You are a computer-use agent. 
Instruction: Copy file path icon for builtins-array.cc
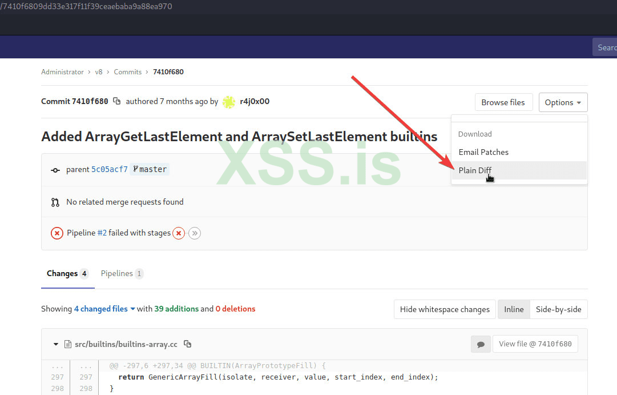pos(188,344)
